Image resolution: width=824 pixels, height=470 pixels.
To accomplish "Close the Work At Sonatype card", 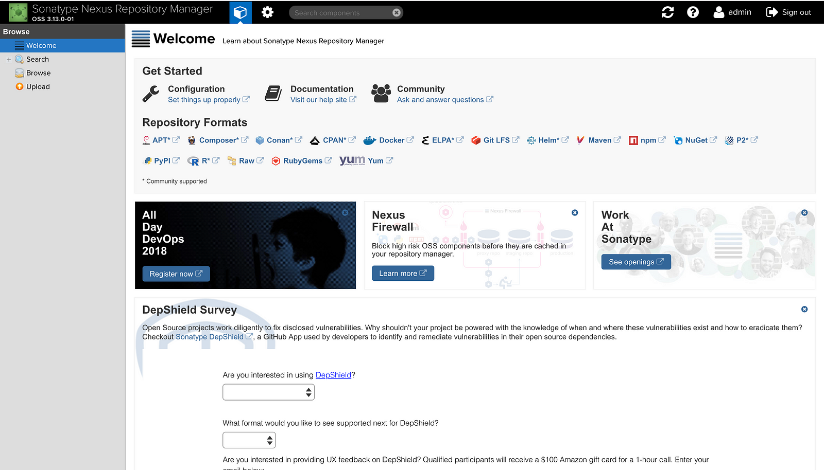I will pos(804,212).
